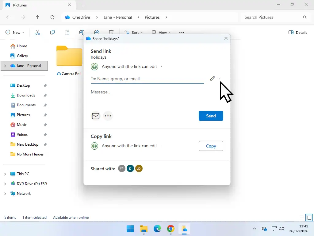
Task: Copy the selected folder via toolbar icon
Action: point(52,32)
